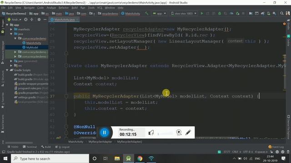Collapse the app module tree node
This screenshot has height=163, width=291.
pos(7,25)
